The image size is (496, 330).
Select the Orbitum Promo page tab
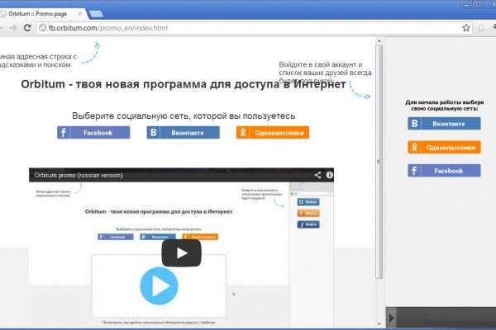tap(37, 12)
